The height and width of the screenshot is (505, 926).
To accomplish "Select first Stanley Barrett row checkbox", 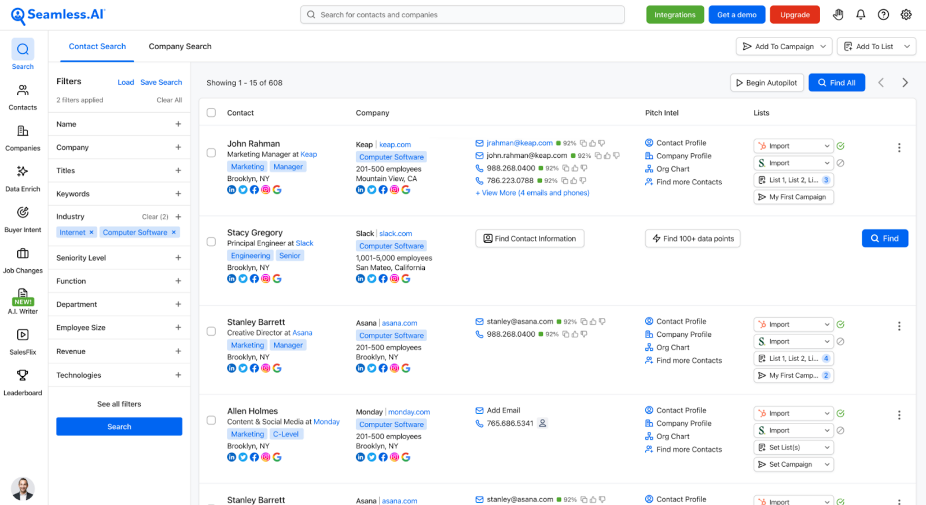I will [x=211, y=332].
